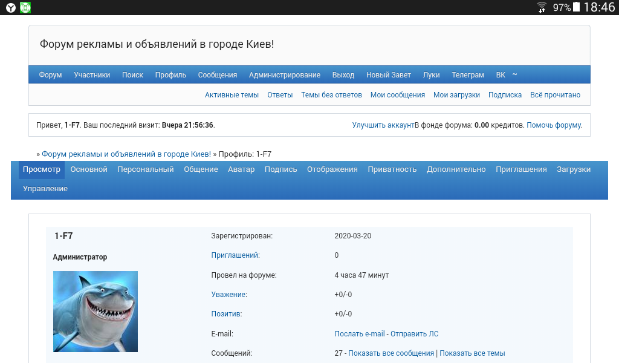Click the registration date 2020-03-20

click(x=353, y=236)
